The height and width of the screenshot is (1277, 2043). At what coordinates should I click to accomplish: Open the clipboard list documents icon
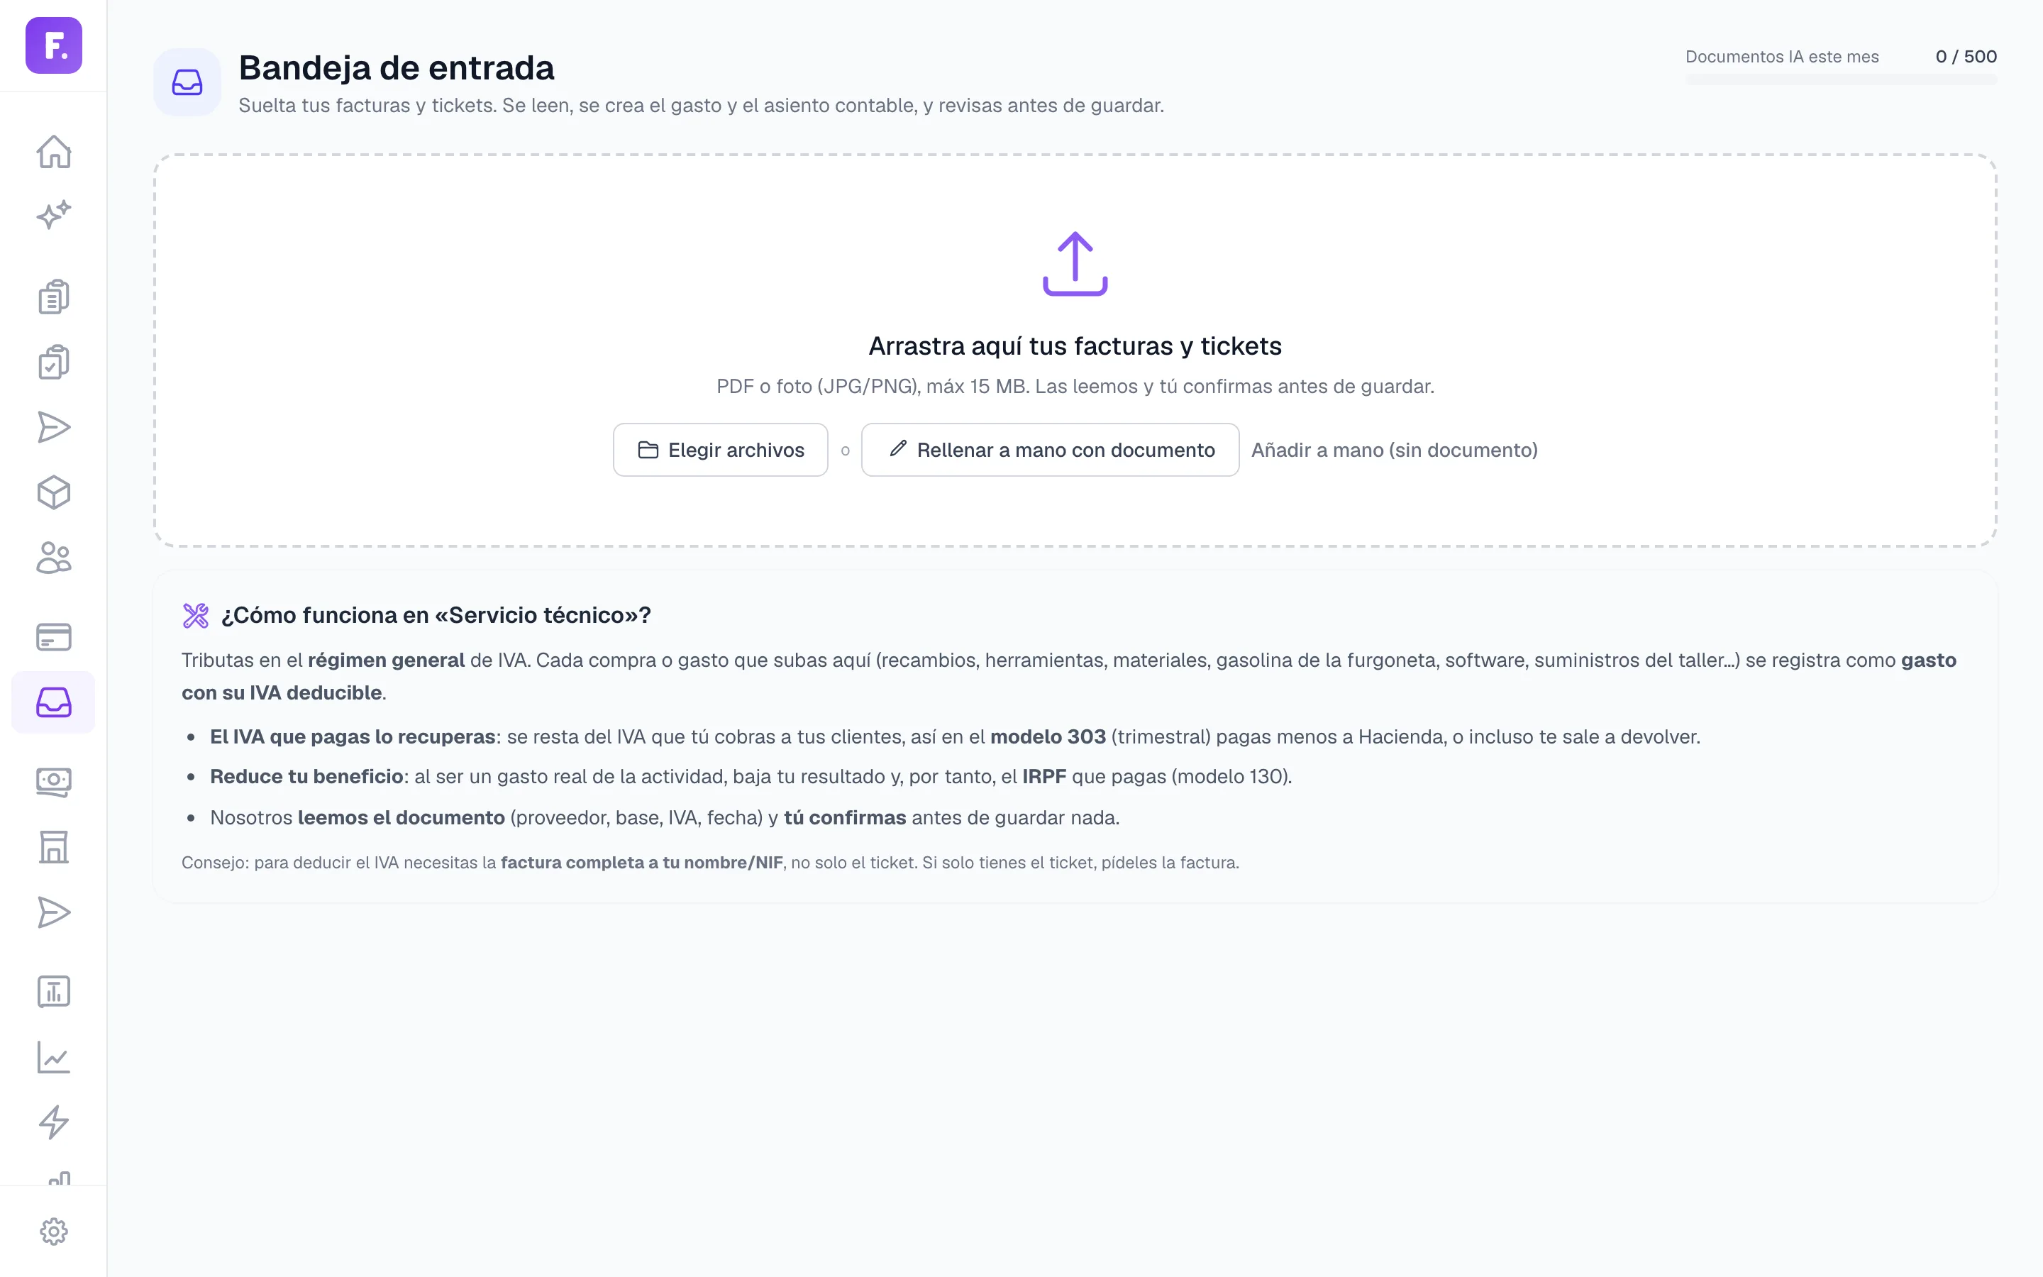tap(53, 297)
